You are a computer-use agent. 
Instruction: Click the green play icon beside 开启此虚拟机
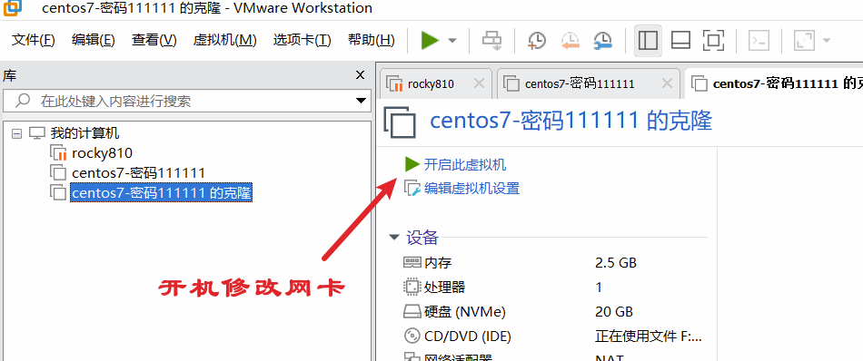pyautogui.click(x=412, y=164)
